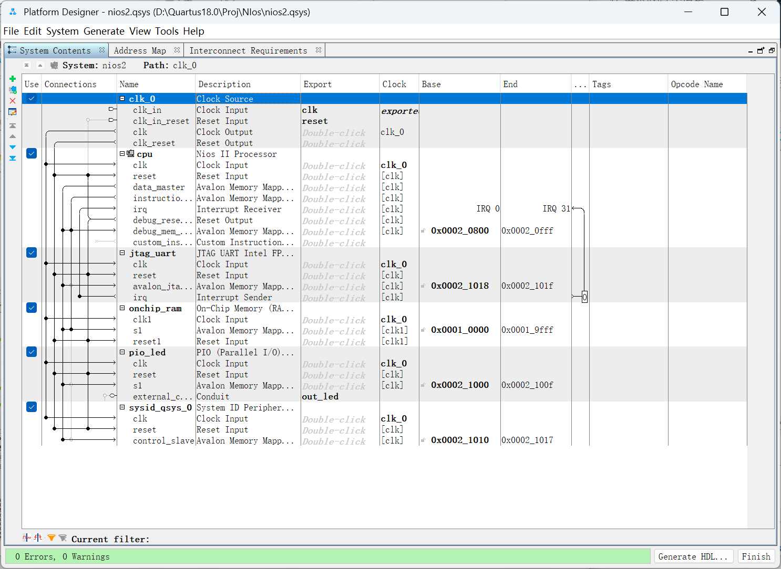Open the System menu
The height and width of the screenshot is (569, 781).
pos(62,31)
